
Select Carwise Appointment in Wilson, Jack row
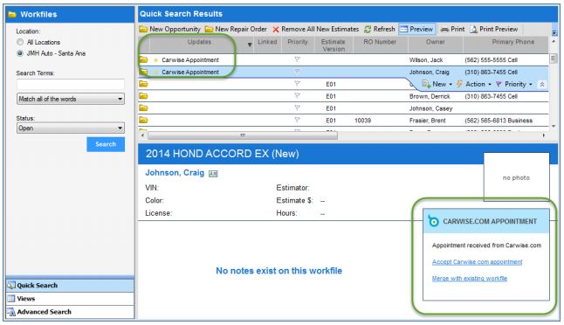190,60
